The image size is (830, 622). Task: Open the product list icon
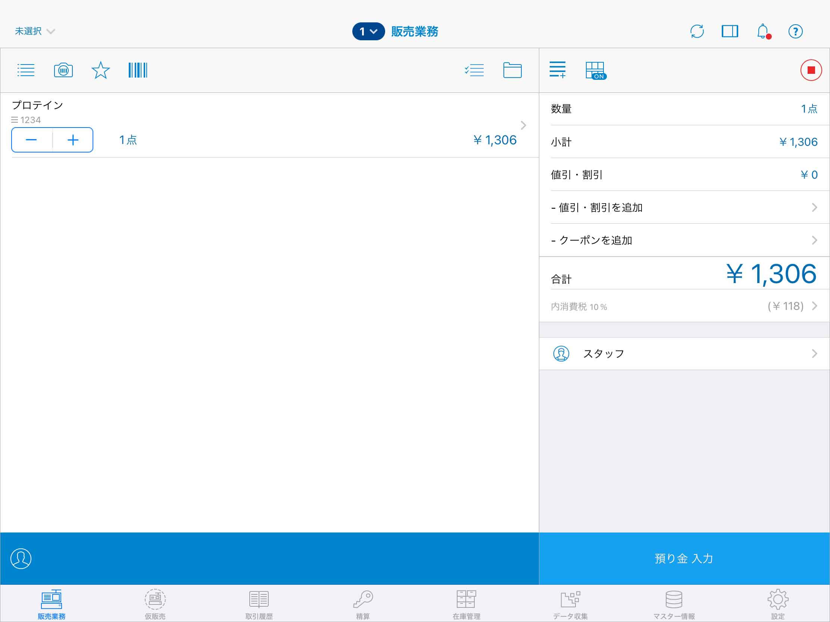pyautogui.click(x=26, y=70)
